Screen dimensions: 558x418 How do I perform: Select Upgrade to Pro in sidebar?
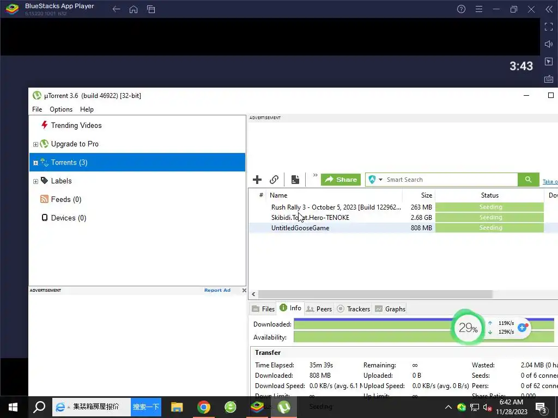click(x=75, y=144)
